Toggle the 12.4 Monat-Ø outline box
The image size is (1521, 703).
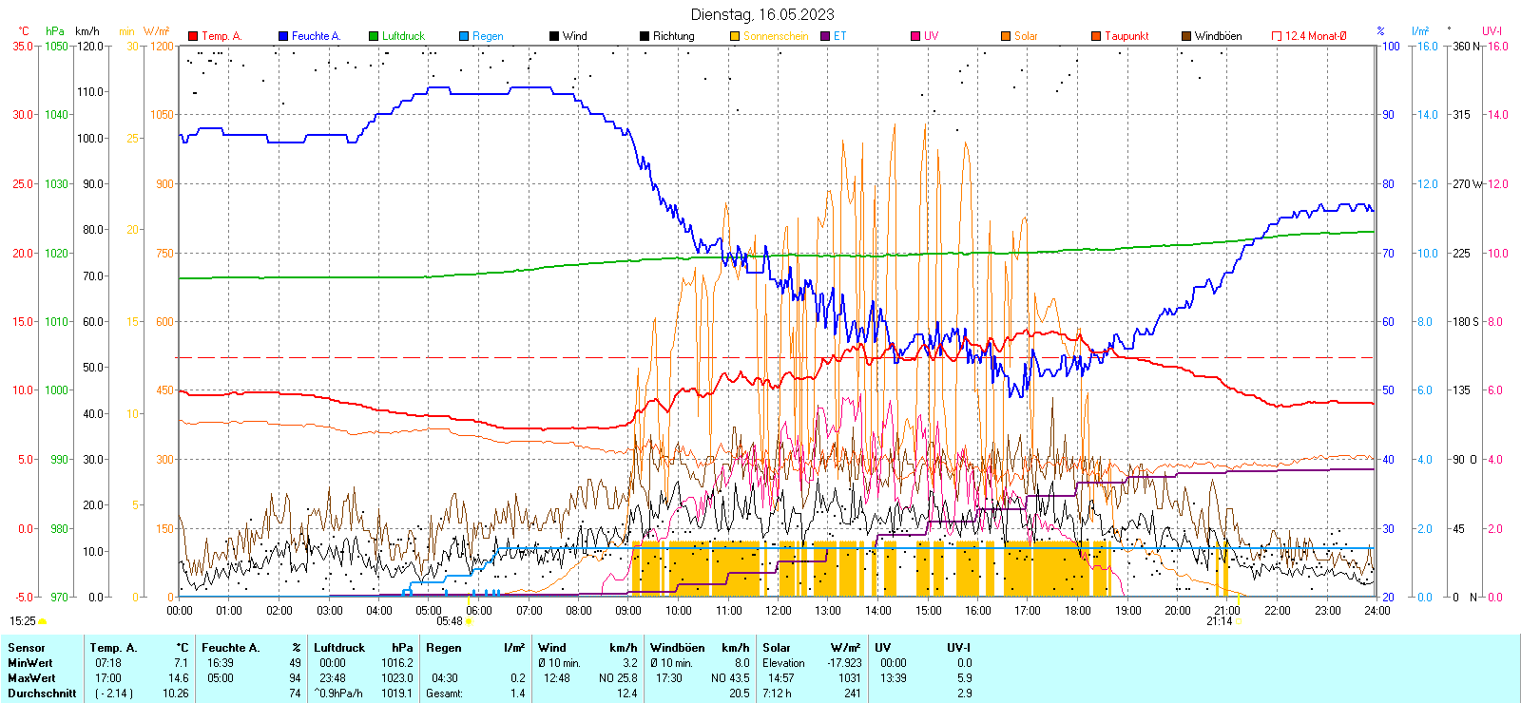(1277, 36)
